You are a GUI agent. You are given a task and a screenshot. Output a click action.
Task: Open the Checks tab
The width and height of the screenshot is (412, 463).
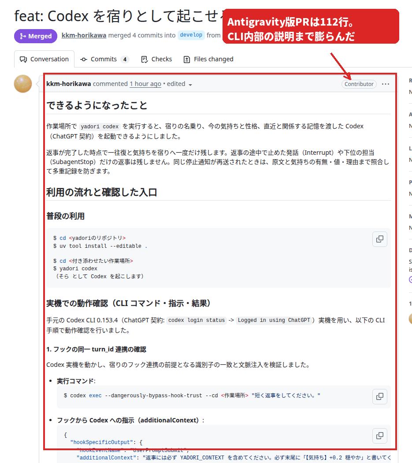click(x=156, y=59)
